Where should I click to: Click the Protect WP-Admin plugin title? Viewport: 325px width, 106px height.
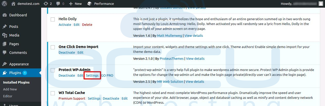pyautogui.click(x=75, y=70)
